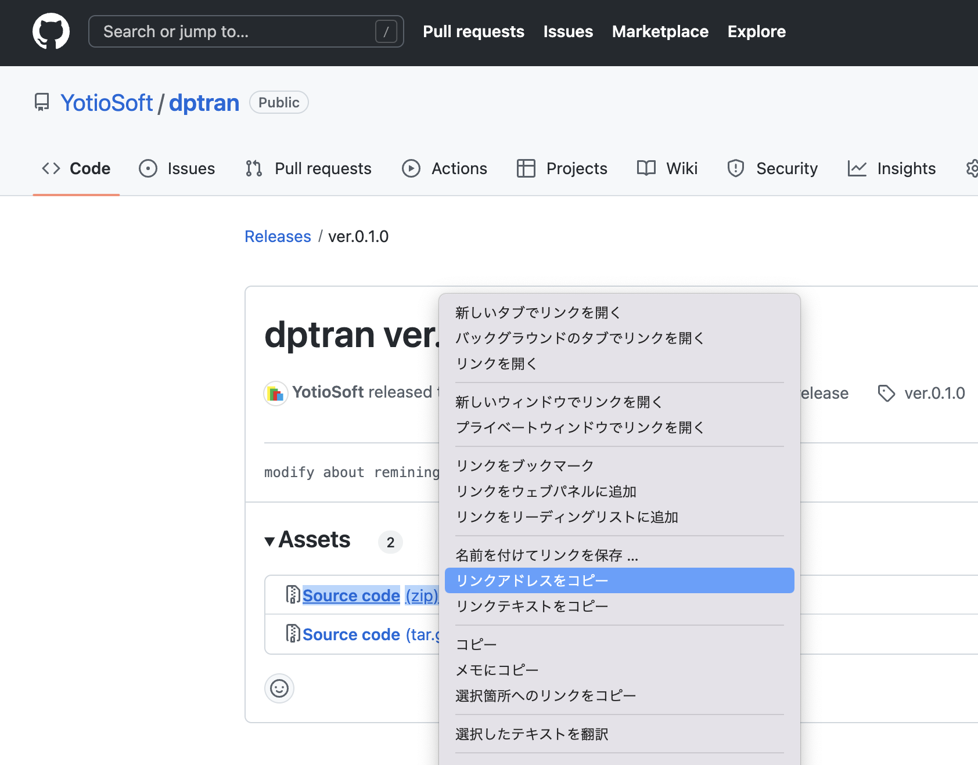Open Marketplace from the header
Image resolution: width=978 pixels, height=765 pixels.
pyautogui.click(x=660, y=31)
